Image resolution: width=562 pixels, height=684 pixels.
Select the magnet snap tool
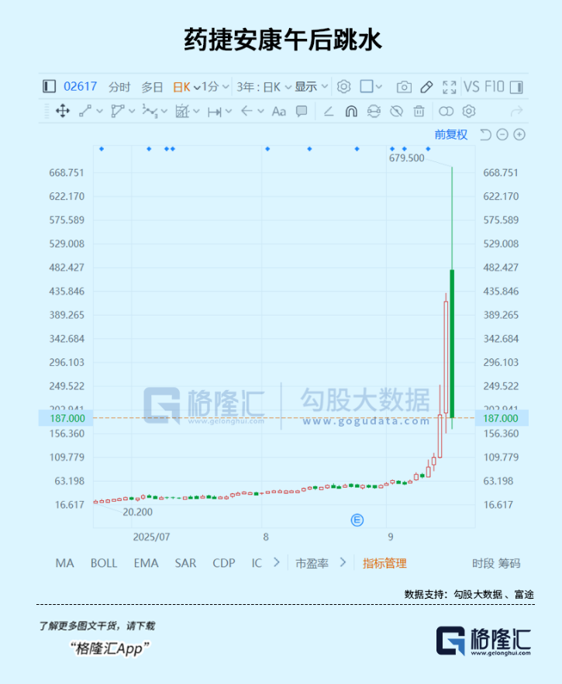(x=350, y=111)
